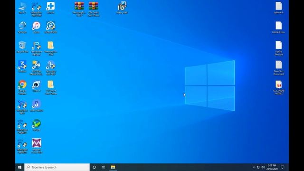This screenshot has height=171, width=304.
Task: Open the maroon M-logo Miracle shortcut
Action: click(x=37, y=146)
